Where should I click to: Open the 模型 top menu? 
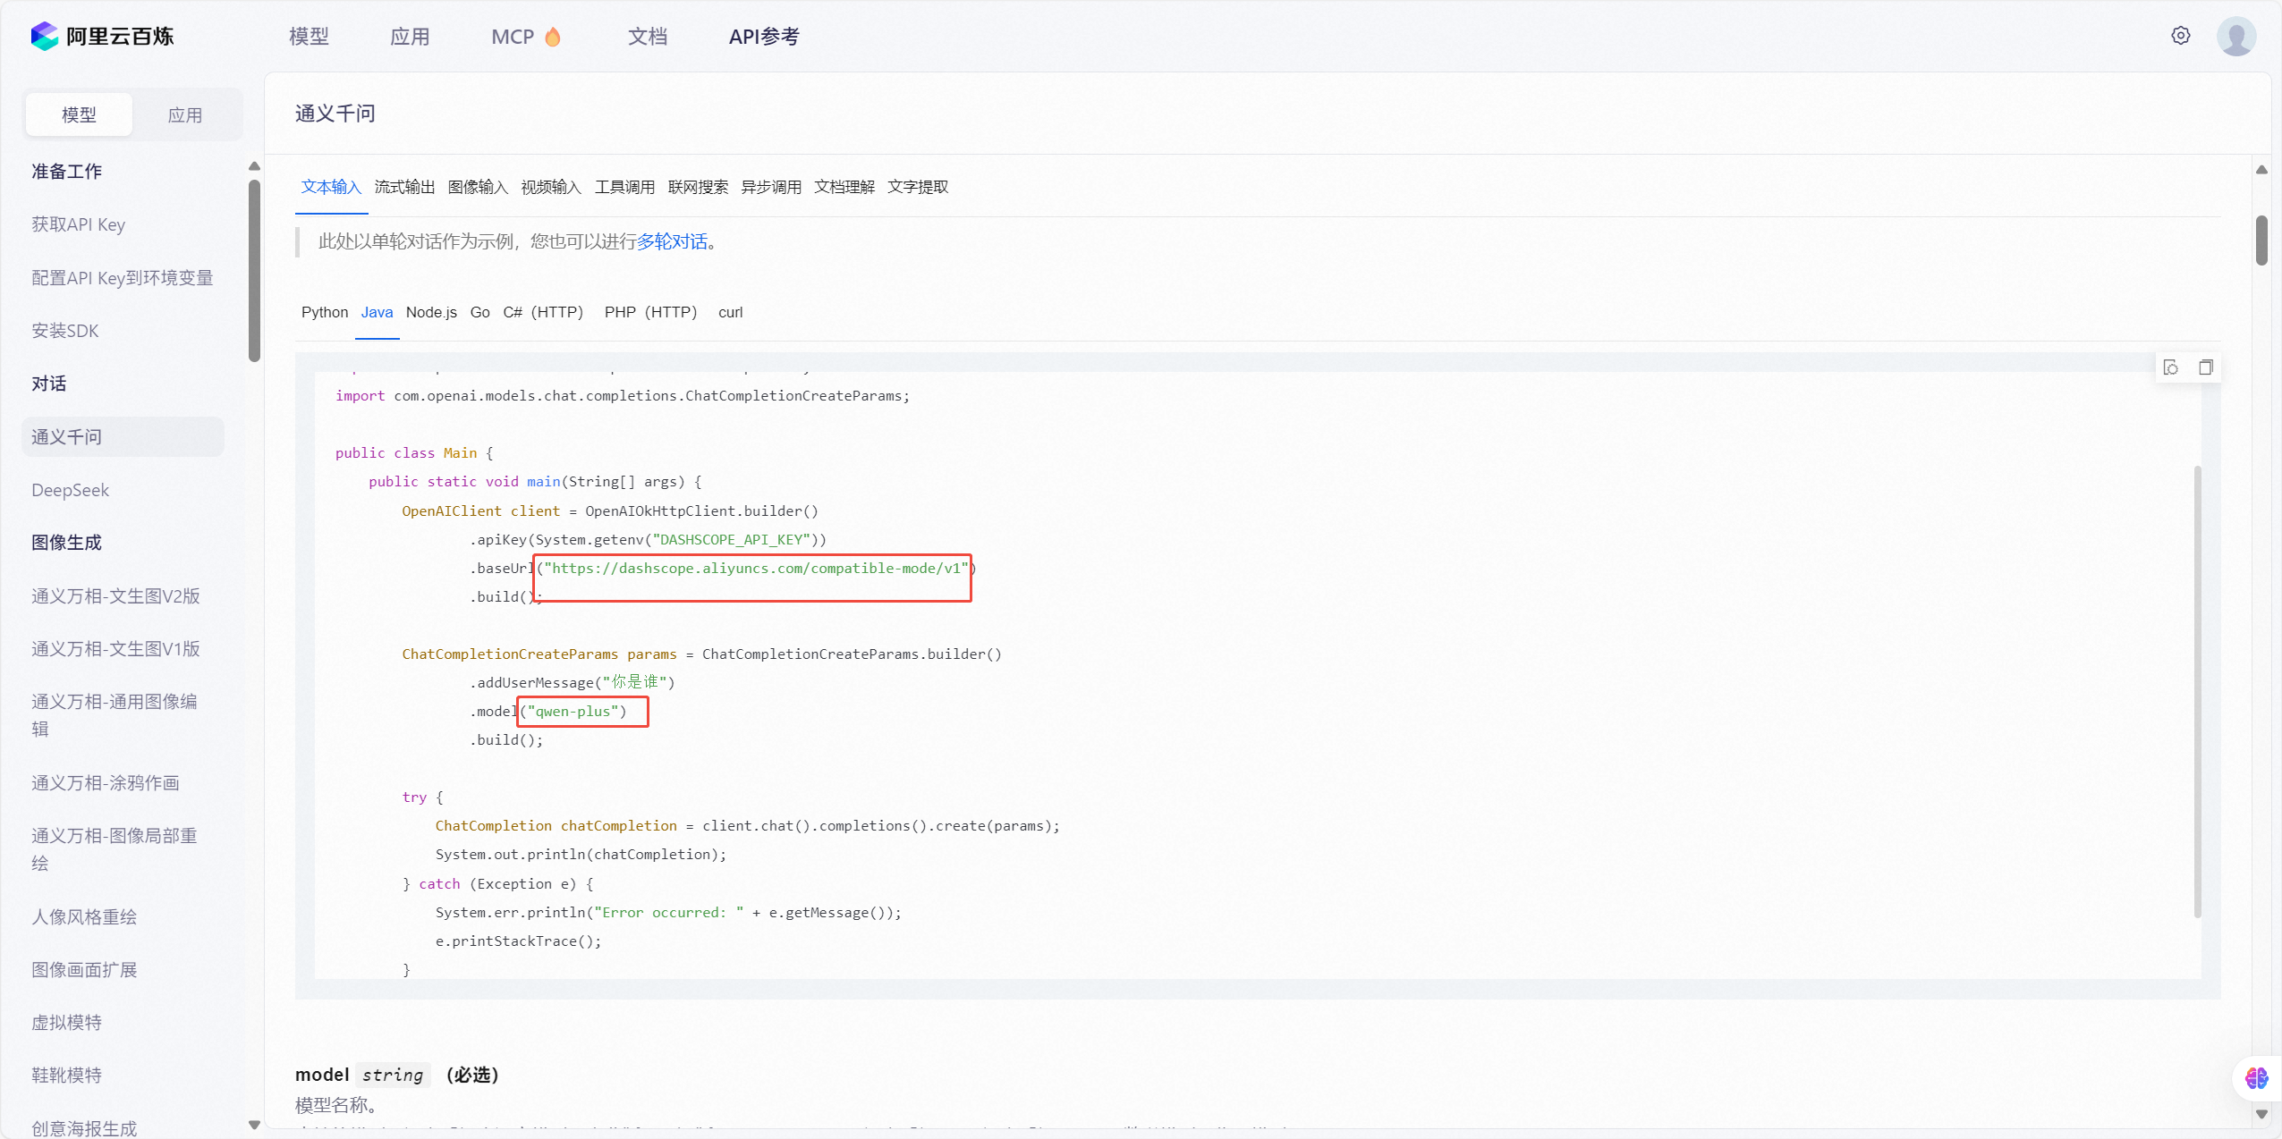310,37
